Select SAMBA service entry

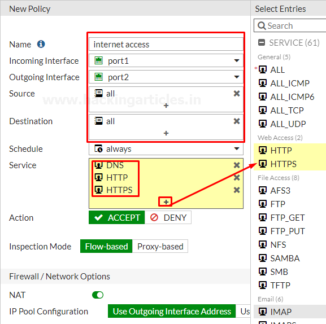coord(290,258)
